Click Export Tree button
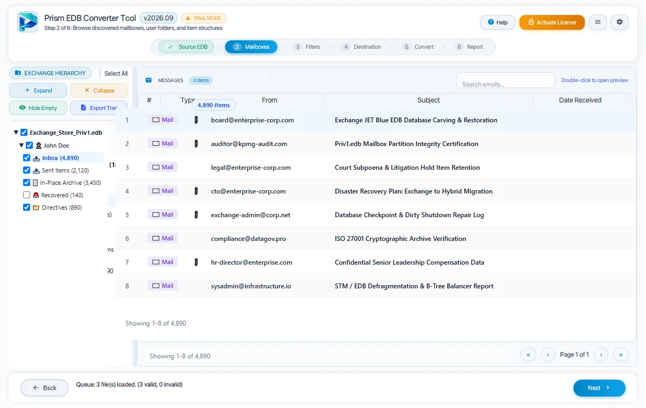Screen dimensions: 646x408 pos(99,108)
